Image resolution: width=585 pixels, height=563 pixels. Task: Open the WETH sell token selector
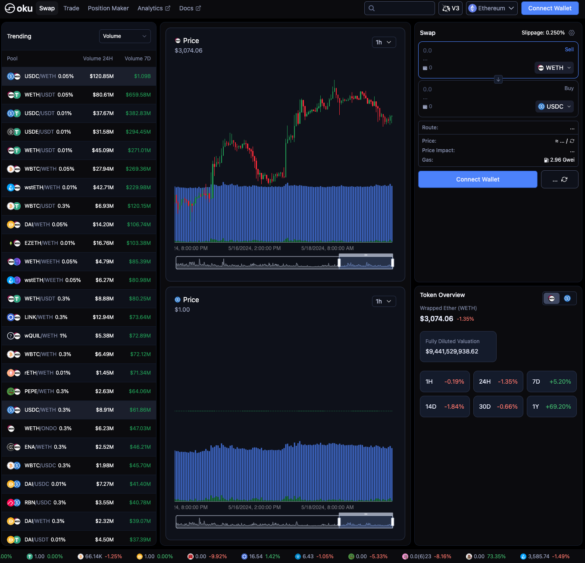point(554,68)
